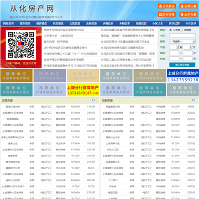Open the 楼市资讯 navigation item
This screenshot has height=199, width=199.
pyautogui.click(x=25, y=23)
